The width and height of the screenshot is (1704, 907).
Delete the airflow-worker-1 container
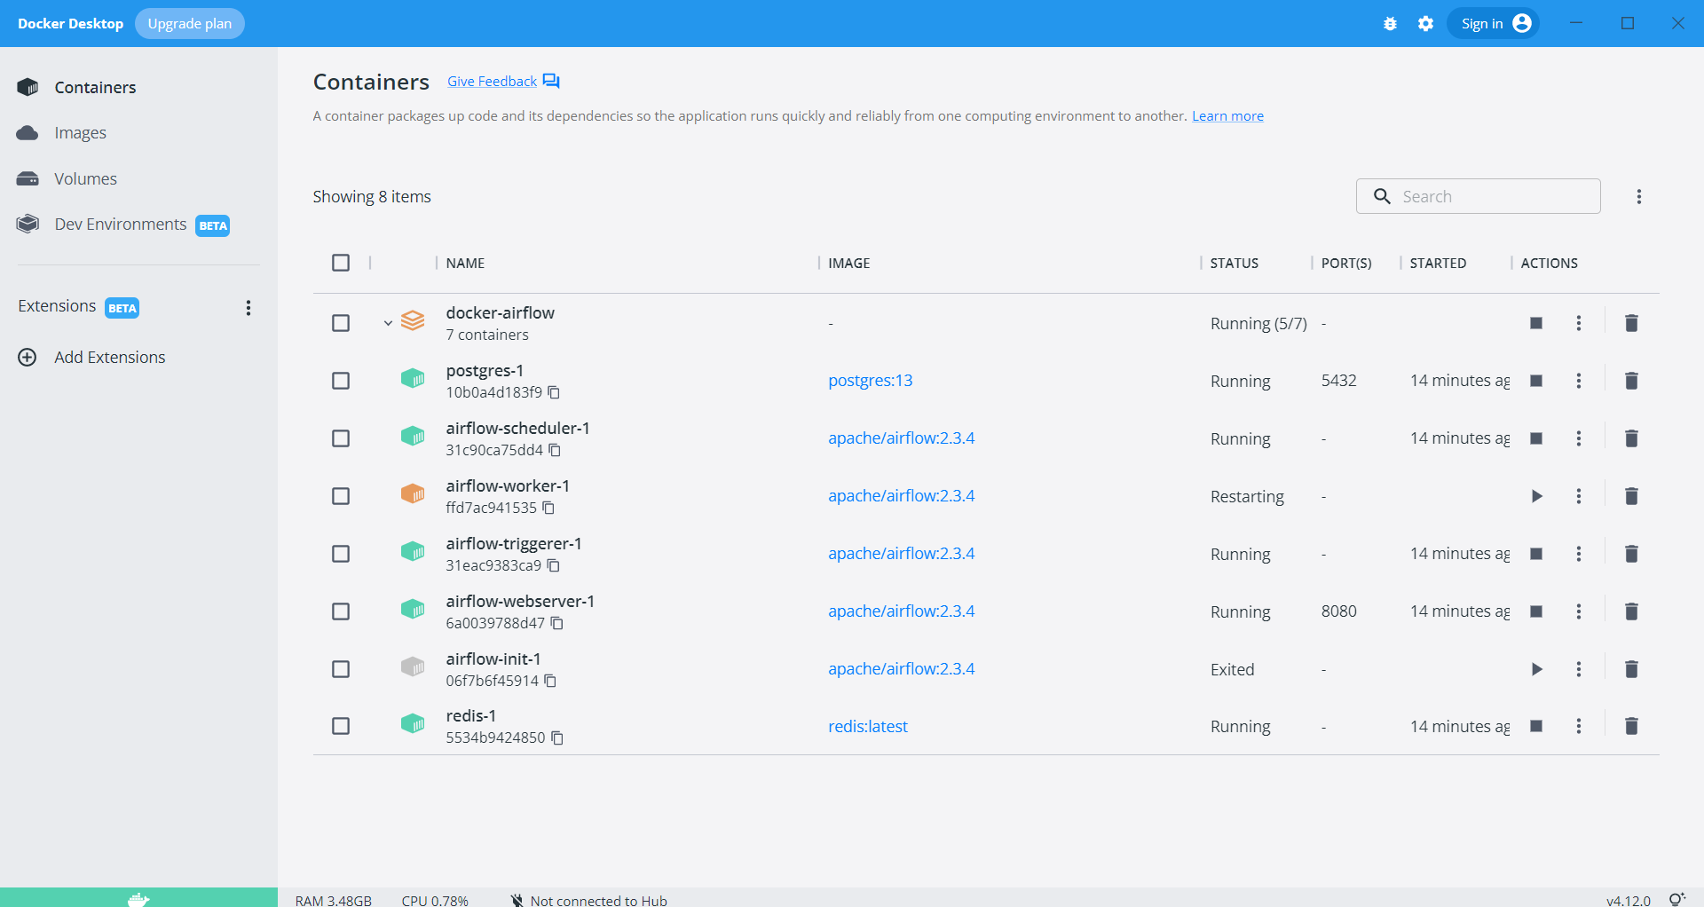pos(1631,496)
